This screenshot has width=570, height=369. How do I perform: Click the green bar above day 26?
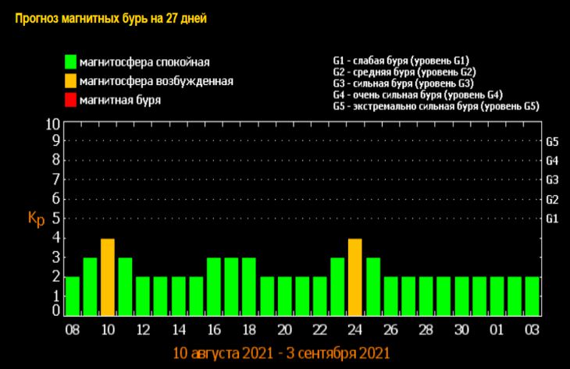click(390, 296)
